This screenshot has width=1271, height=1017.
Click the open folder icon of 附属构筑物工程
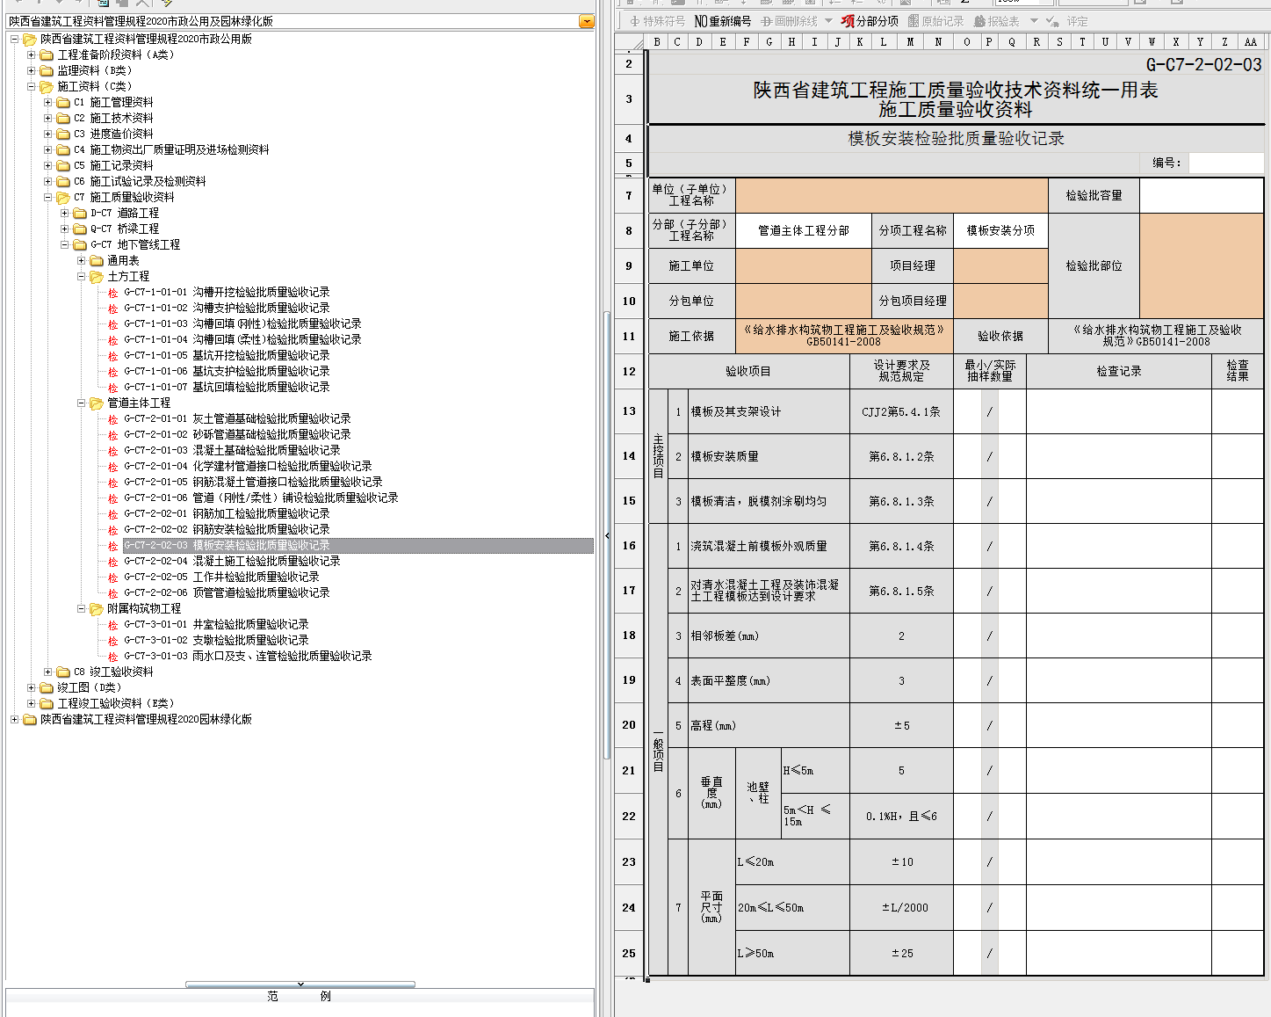(97, 608)
